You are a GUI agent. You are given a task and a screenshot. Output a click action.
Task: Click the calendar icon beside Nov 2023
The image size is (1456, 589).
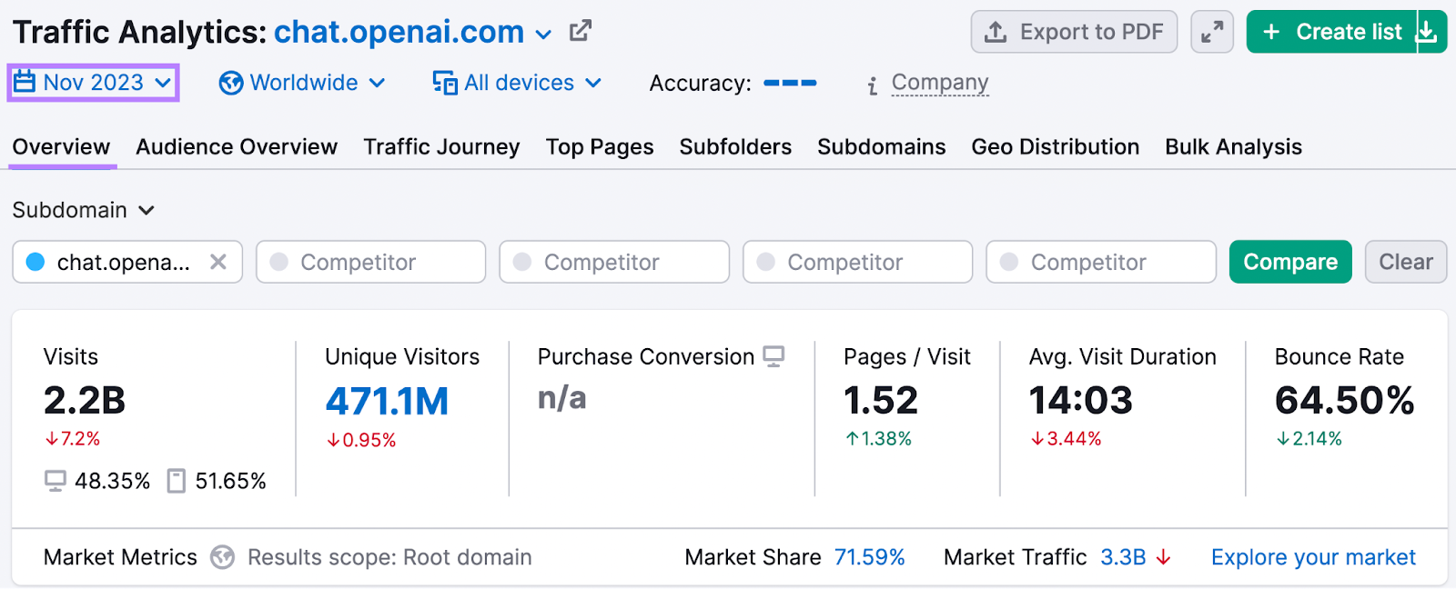pyautogui.click(x=27, y=82)
